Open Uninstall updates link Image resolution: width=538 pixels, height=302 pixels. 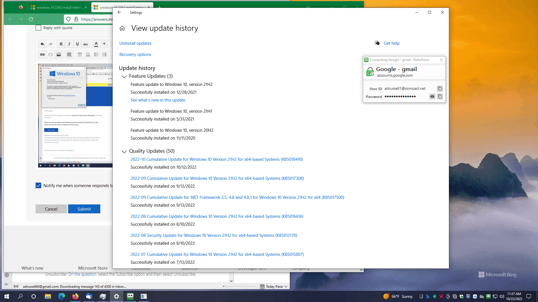coord(135,43)
